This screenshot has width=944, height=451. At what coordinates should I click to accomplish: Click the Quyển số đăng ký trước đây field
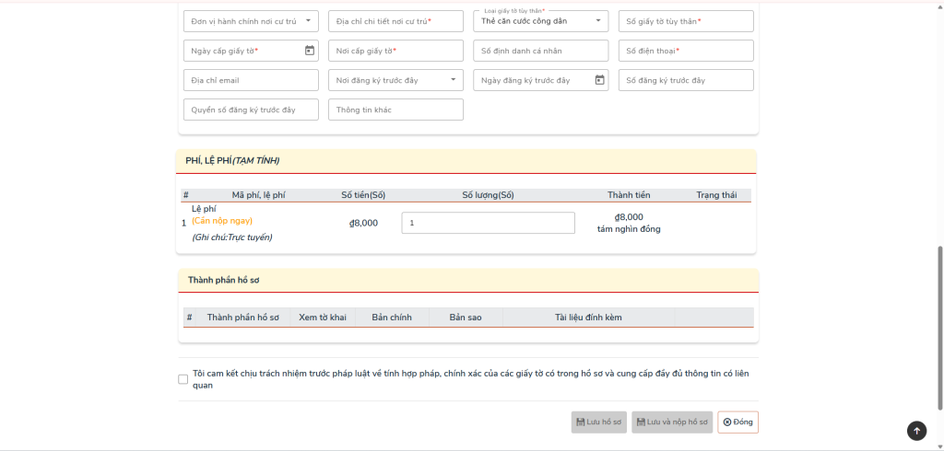coord(251,110)
